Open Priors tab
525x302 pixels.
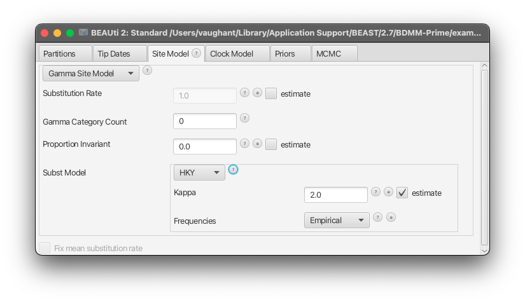pos(291,53)
